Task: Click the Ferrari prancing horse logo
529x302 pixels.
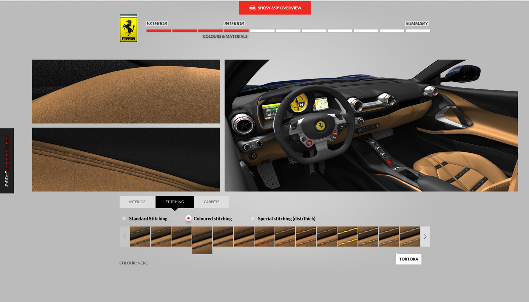Action: point(128,28)
